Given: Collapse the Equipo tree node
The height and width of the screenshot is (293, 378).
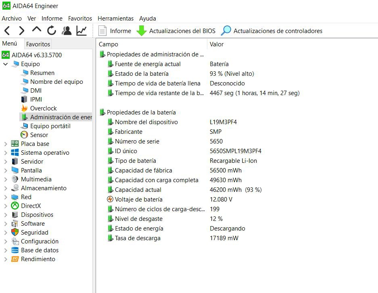Looking at the screenshot, I should (6, 64).
